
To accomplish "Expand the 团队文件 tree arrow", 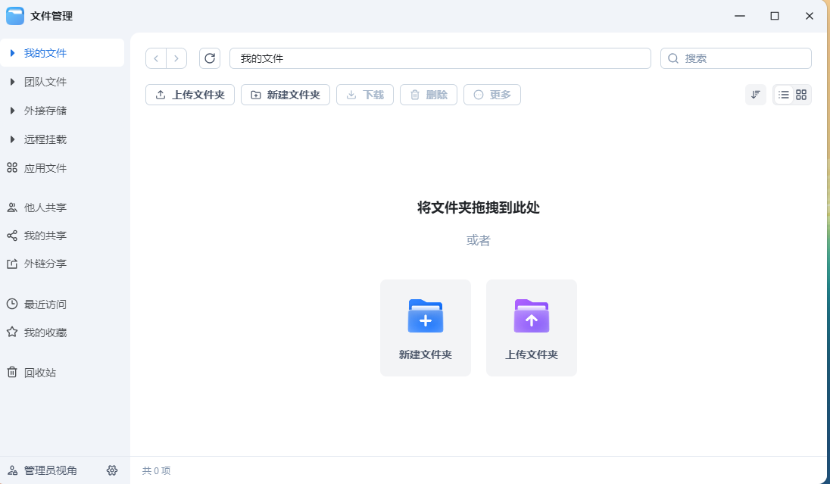I will [x=12, y=82].
